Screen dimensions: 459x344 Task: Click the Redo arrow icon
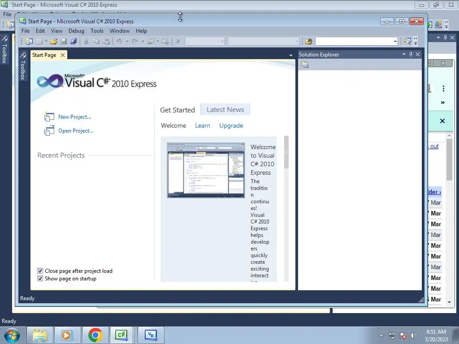tap(135, 41)
